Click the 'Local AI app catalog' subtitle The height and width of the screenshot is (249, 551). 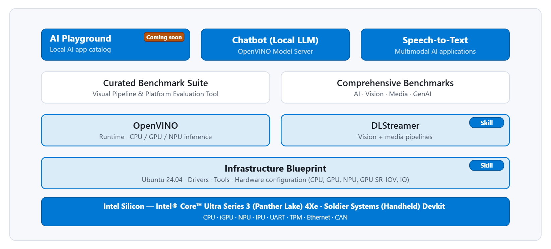tap(80, 50)
